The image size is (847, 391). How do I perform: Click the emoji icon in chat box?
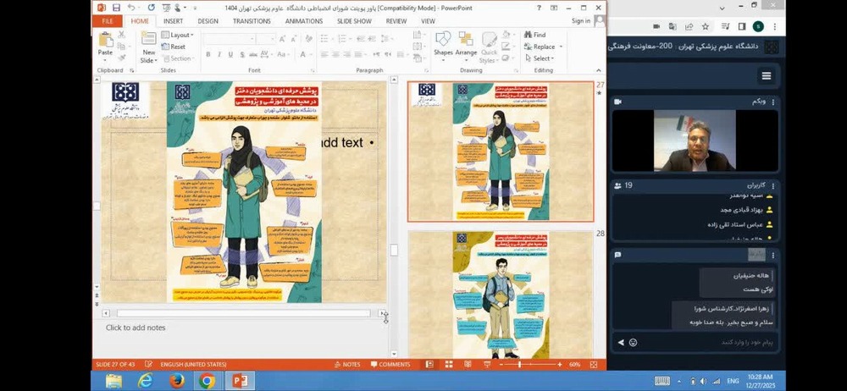633,342
